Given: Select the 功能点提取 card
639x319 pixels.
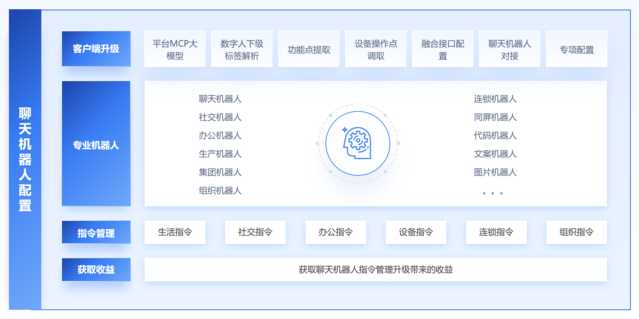Looking at the screenshot, I should 309,49.
